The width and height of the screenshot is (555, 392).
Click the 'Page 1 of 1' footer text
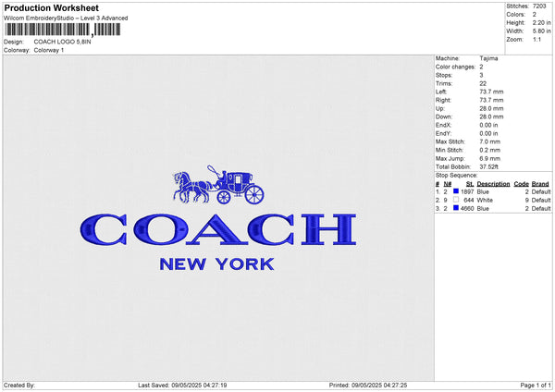point(536,386)
